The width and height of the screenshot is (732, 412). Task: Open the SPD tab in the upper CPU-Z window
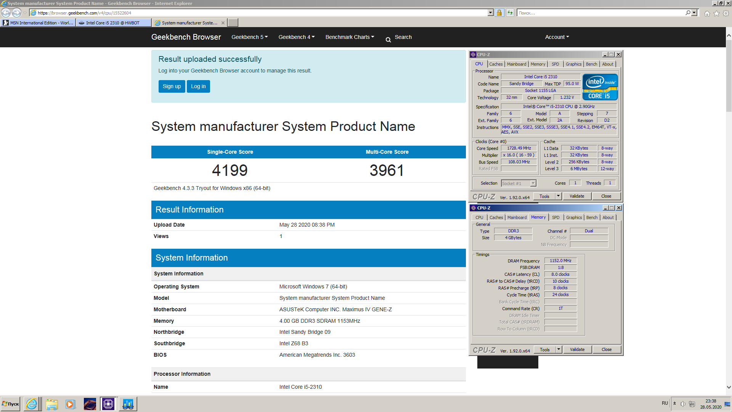coord(555,64)
